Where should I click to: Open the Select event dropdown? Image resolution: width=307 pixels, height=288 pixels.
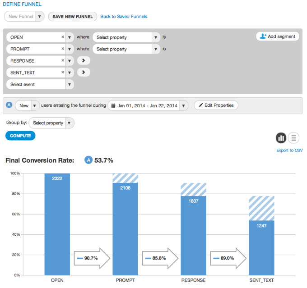click(40, 84)
